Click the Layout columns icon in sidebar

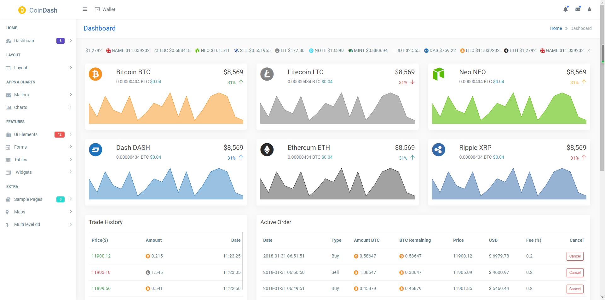pyautogui.click(x=8, y=68)
